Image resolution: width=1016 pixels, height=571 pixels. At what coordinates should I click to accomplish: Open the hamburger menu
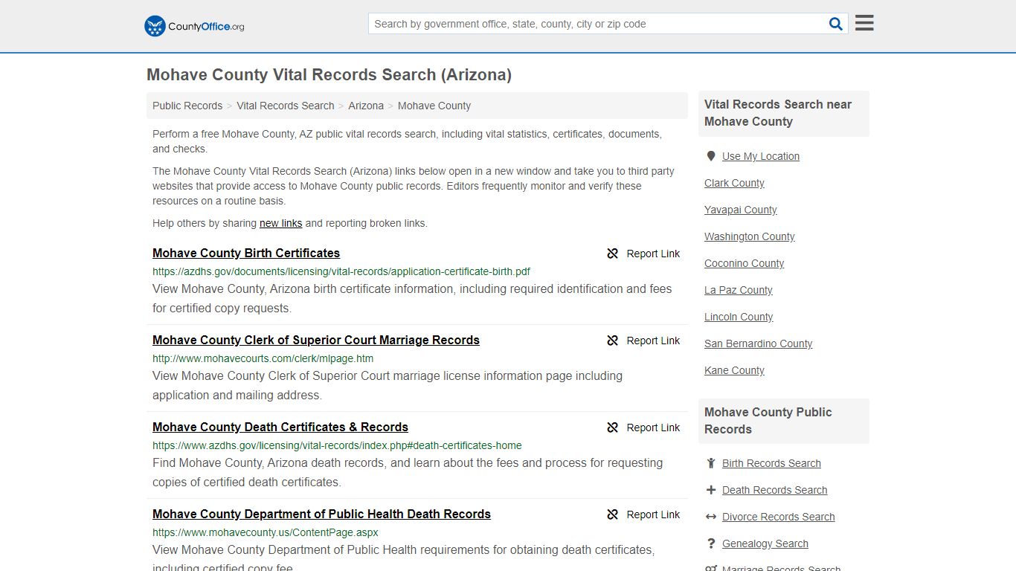click(x=864, y=23)
